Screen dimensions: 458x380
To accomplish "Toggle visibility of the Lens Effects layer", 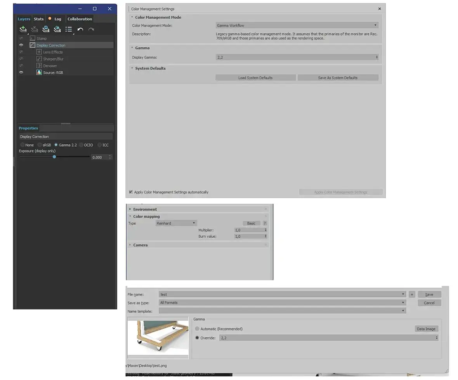I will (21, 52).
